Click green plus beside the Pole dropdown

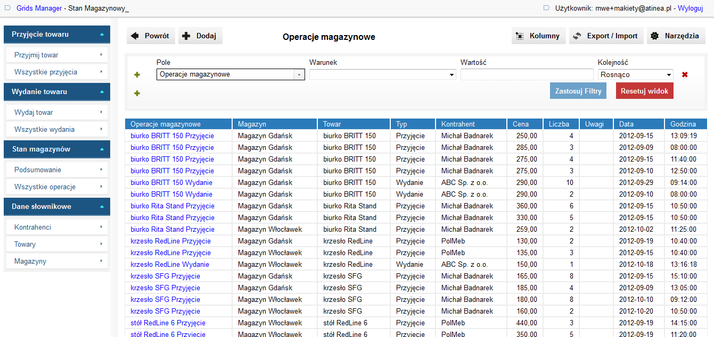point(137,74)
